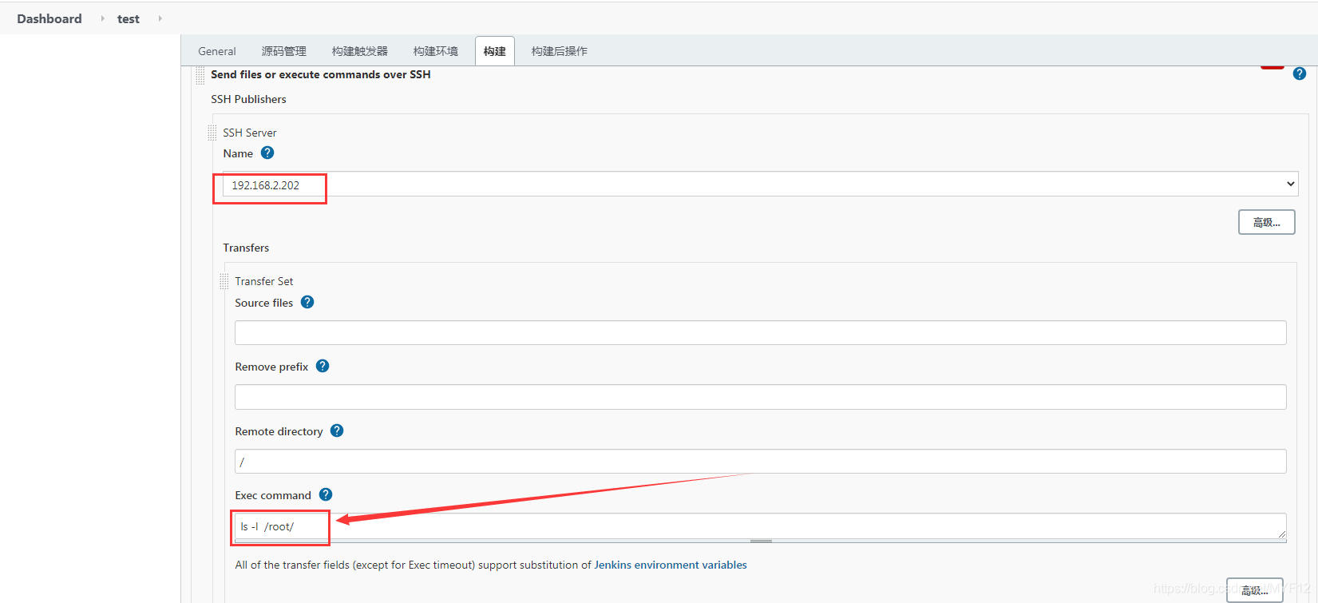Focus the Source files input field
The width and height of the screenshot is (1318, 603).
tap(760, 332)
